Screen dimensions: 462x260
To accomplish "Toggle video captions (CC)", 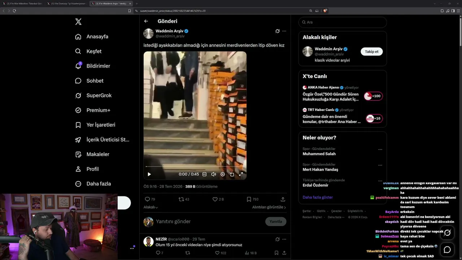I will 204,174.
